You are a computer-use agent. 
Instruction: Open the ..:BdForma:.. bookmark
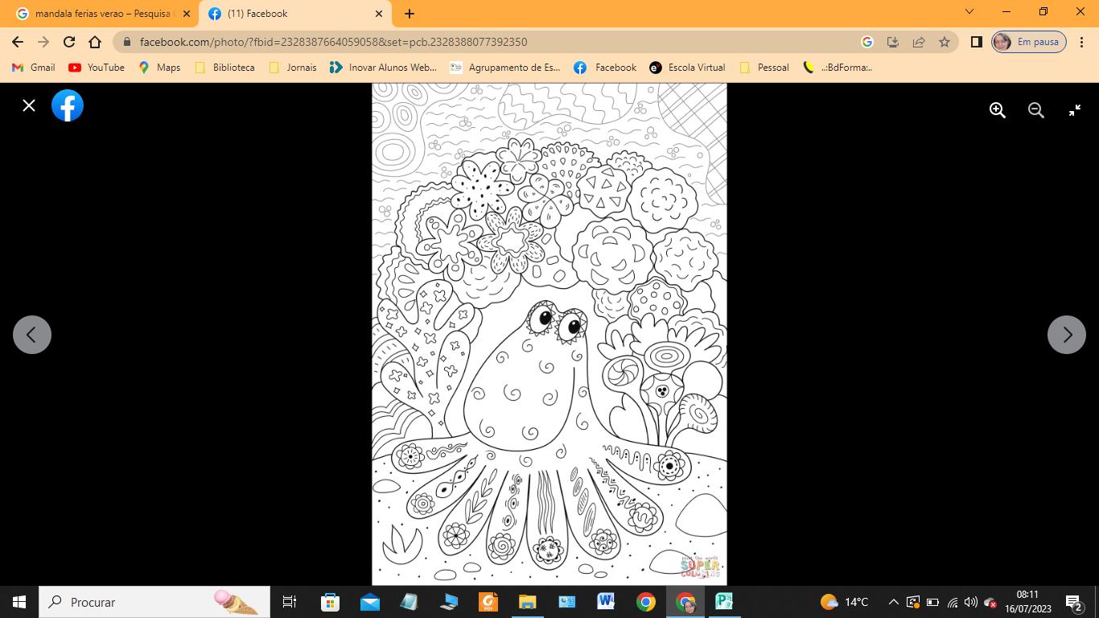click(x=838, y=68)
